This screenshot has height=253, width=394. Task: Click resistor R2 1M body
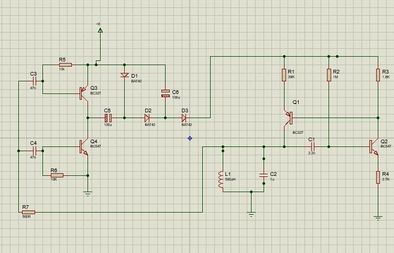(329, 75)
